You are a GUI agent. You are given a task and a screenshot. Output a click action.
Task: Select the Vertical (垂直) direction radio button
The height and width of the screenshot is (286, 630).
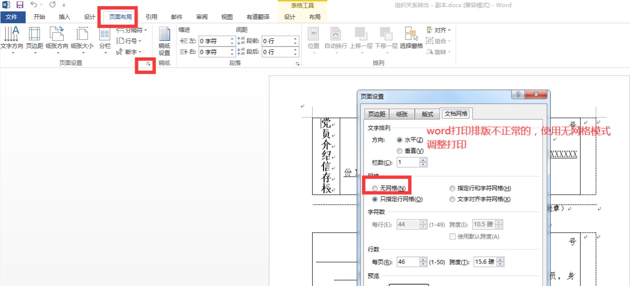(400, 151)
